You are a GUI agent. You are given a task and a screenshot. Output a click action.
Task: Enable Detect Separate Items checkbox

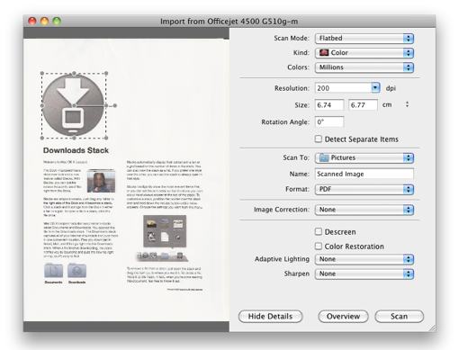tap(319, 139)
